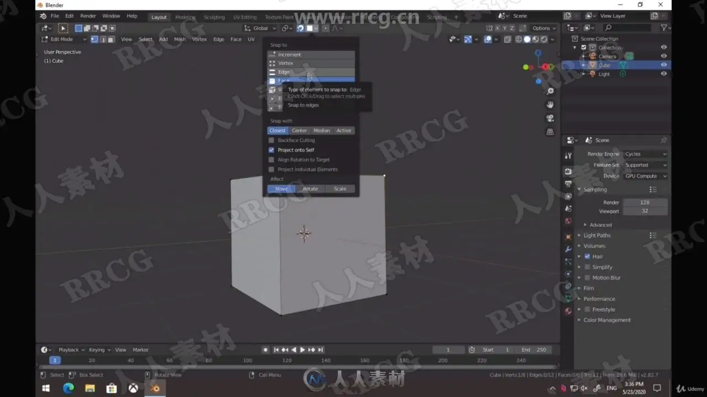Open the Device GPU Compute dropdown

pyautogui.click(x=645, y=176)
